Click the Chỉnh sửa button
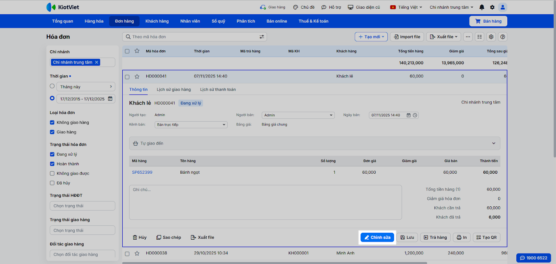The image size is (556, 264). coord(377,238)
